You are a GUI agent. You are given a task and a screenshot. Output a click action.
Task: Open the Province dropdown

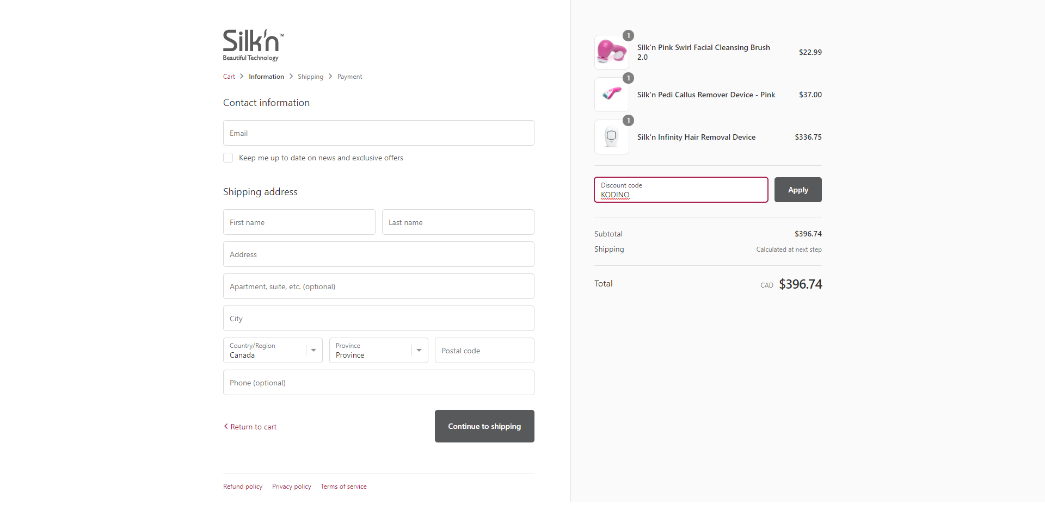(378, 351)
